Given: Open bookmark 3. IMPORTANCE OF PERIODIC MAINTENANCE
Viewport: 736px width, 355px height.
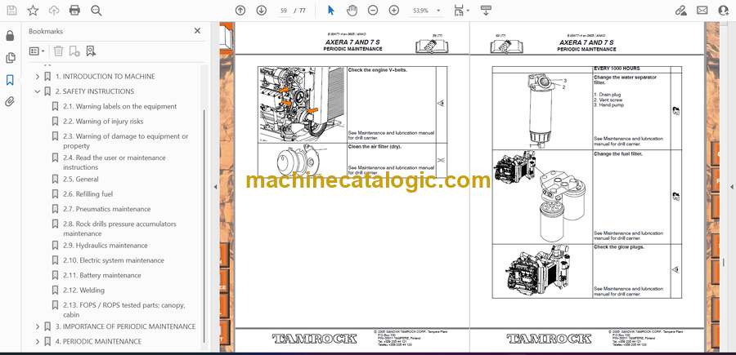Looking at the screenshot, I should [126, 326].
